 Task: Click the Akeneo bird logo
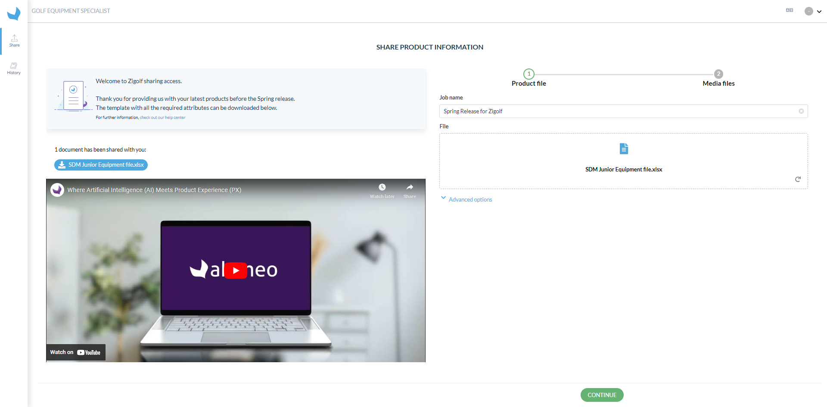(x=14, y=13)
